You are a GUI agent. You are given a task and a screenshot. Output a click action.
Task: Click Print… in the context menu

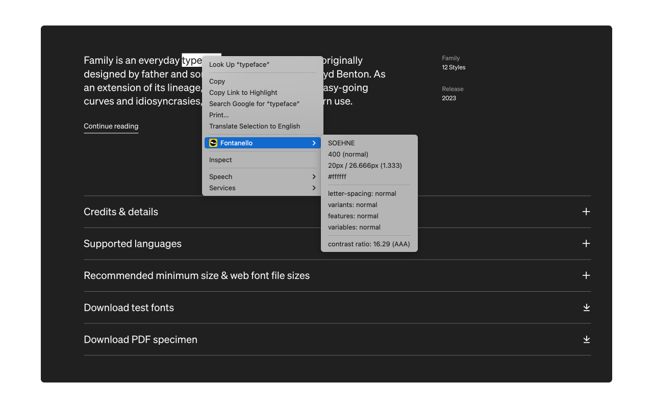[x=219, y=115]
